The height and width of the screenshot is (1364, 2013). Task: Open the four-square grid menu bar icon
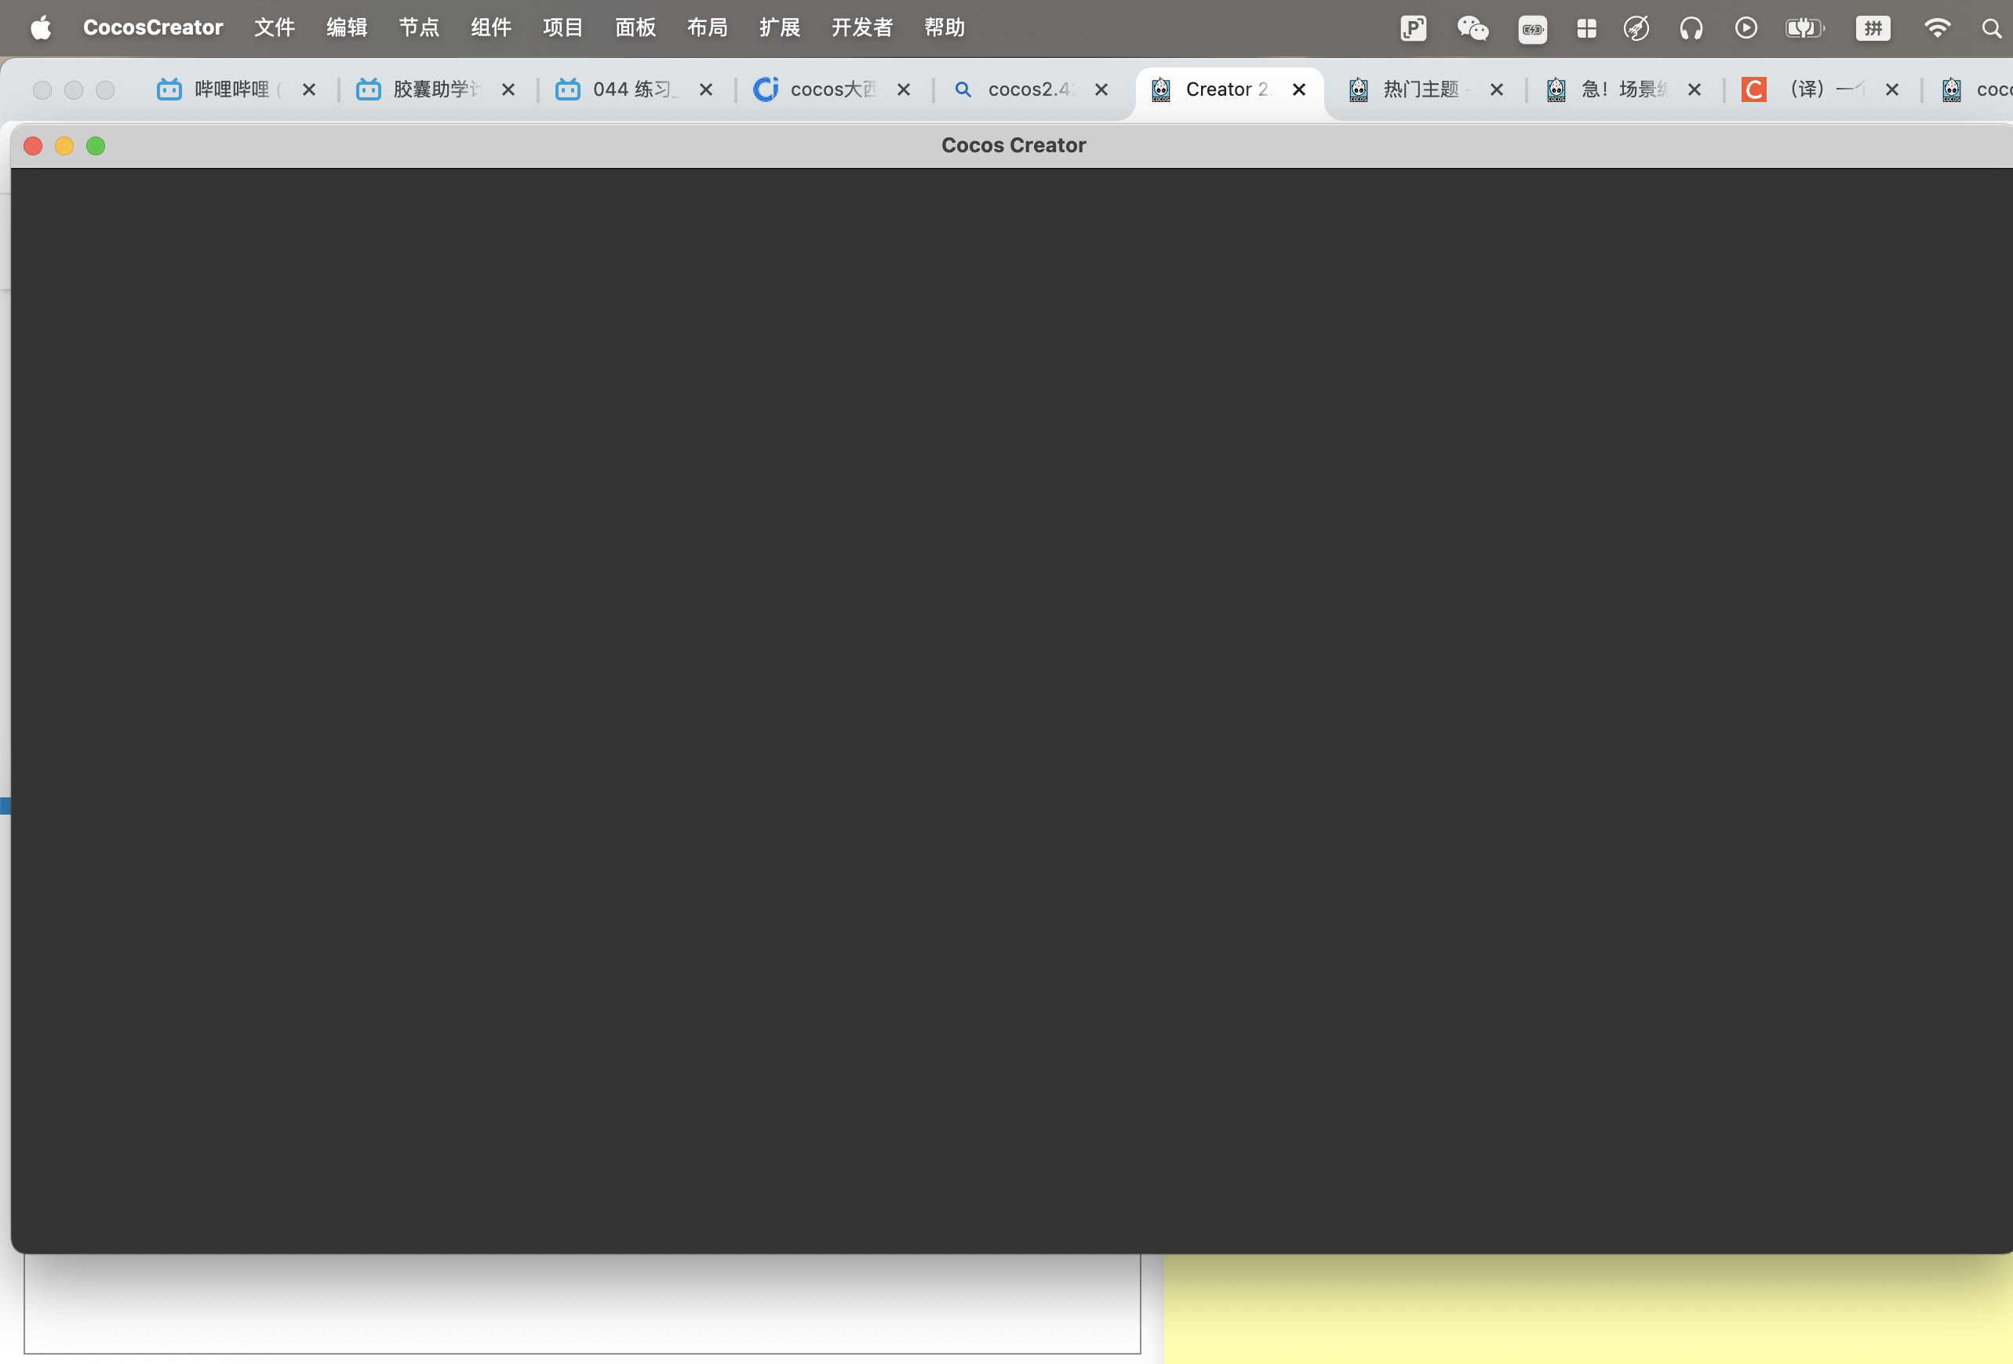(x=1586, y=28)
